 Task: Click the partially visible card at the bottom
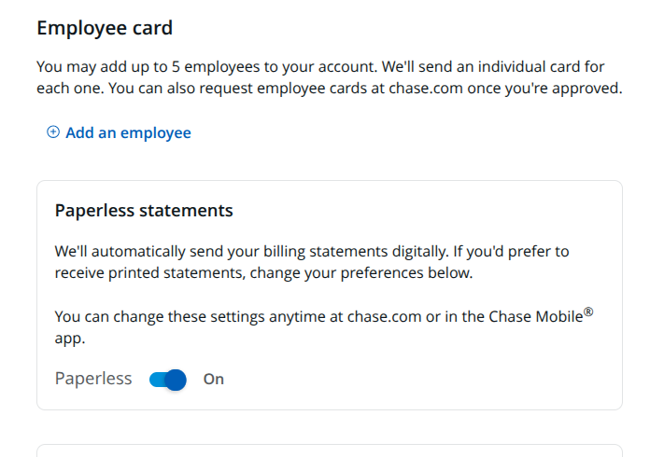click(330, 450)
